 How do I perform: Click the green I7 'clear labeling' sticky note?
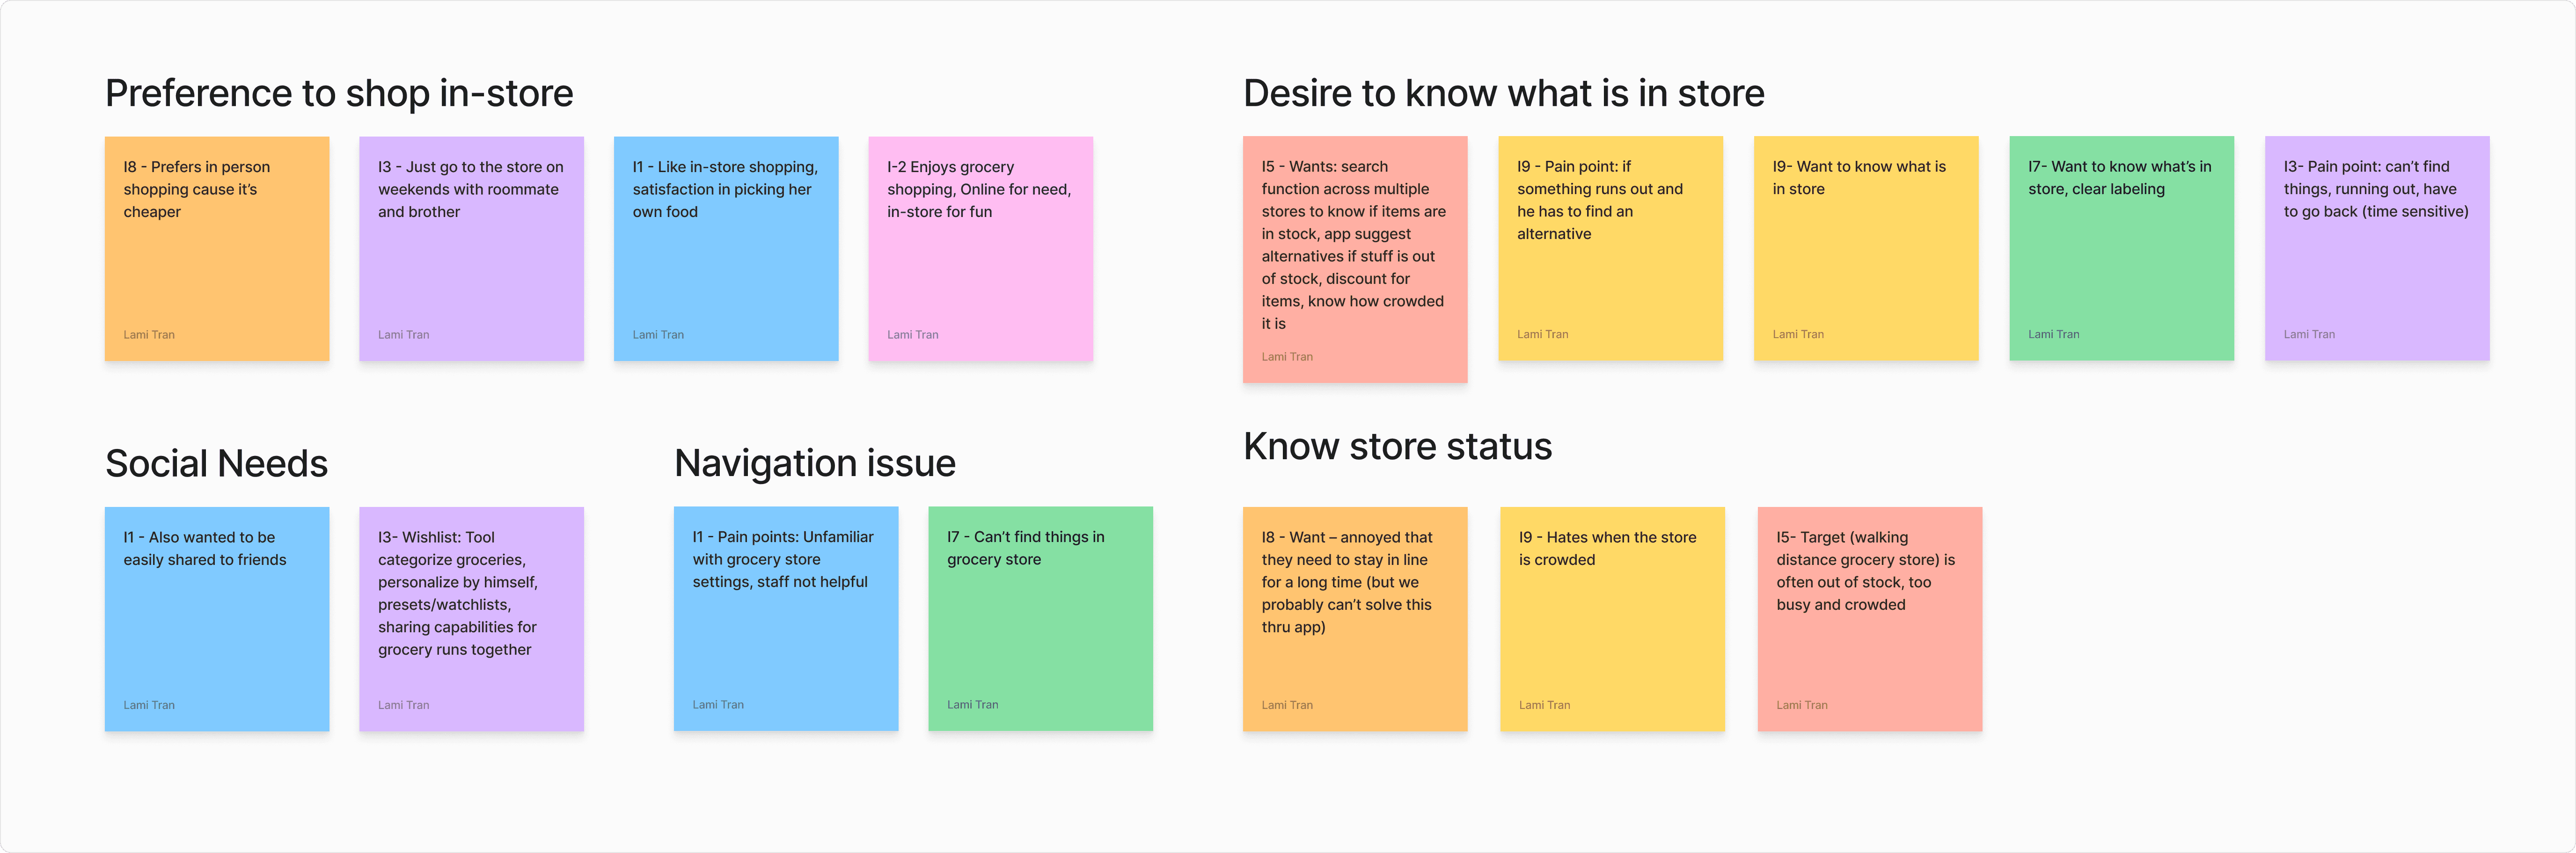2121,250
